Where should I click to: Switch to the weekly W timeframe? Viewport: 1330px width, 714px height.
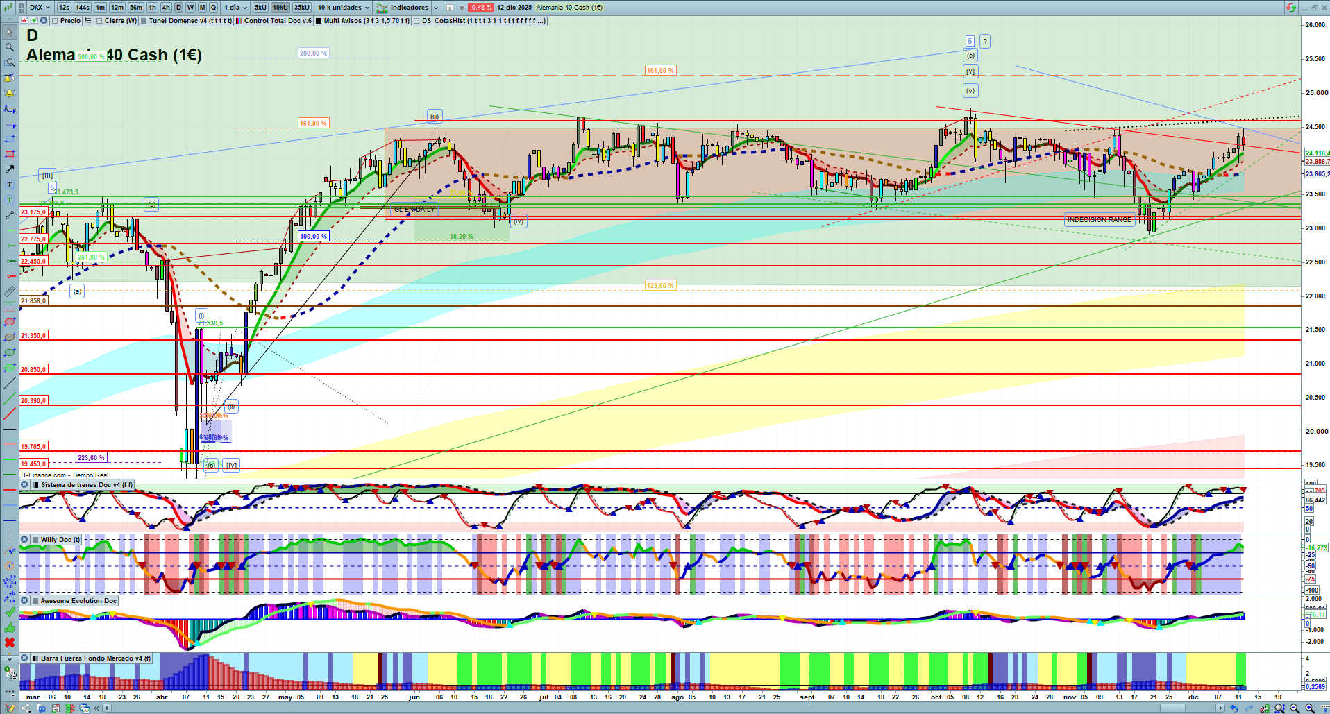(x=190, y=8)
